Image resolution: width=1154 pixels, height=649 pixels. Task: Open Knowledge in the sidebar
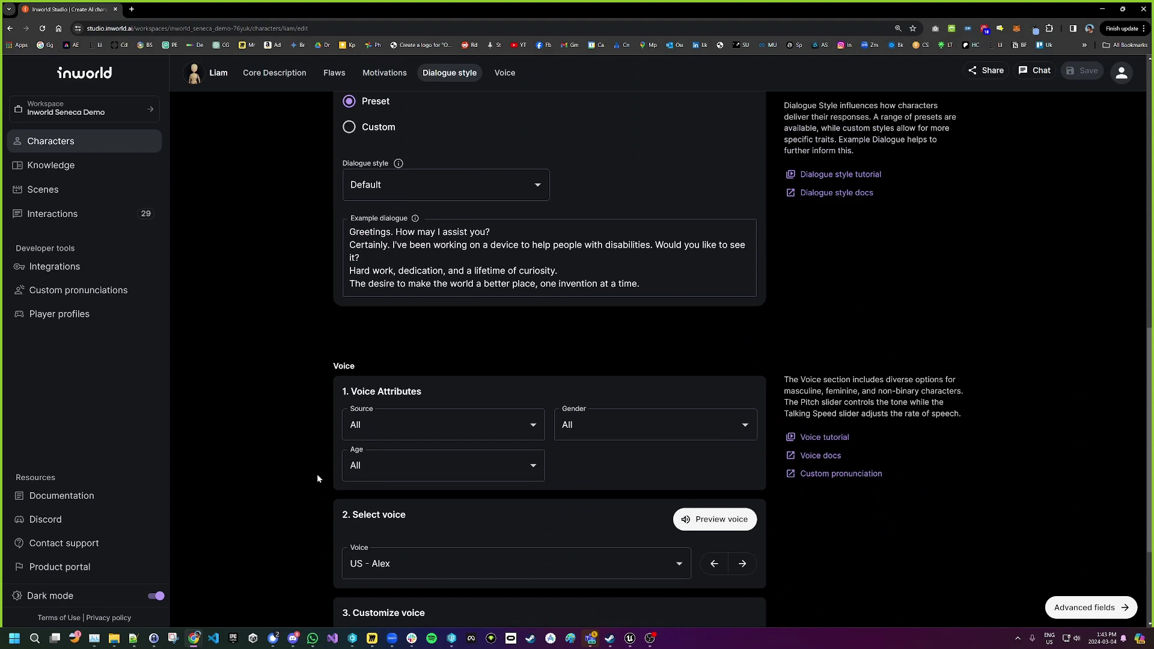(x=85, y=165)
